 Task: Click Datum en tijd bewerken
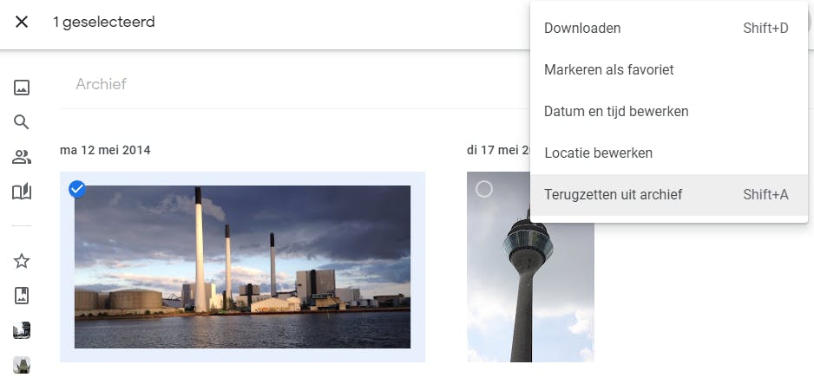tap(616, 111)
